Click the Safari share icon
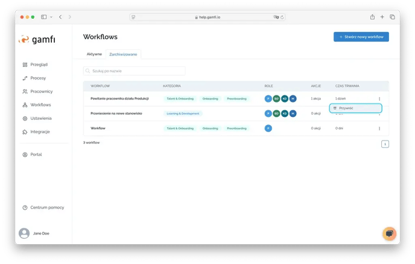415x264 pixels. (372, 17)
